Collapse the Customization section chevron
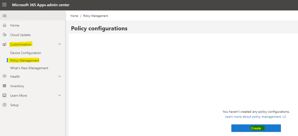The width and height of the screenshot is (298, 136). click(x=59, y=44)
